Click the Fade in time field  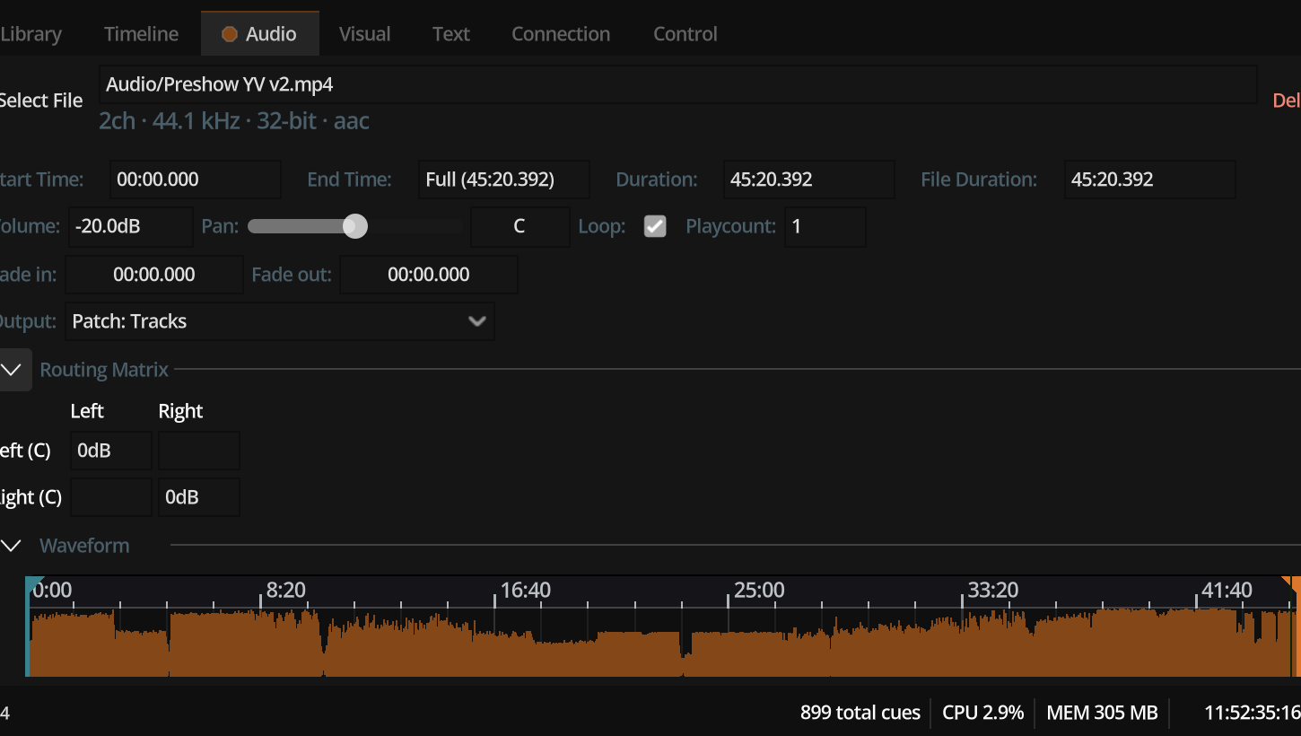pyautogui.click(x=154, y=275)
